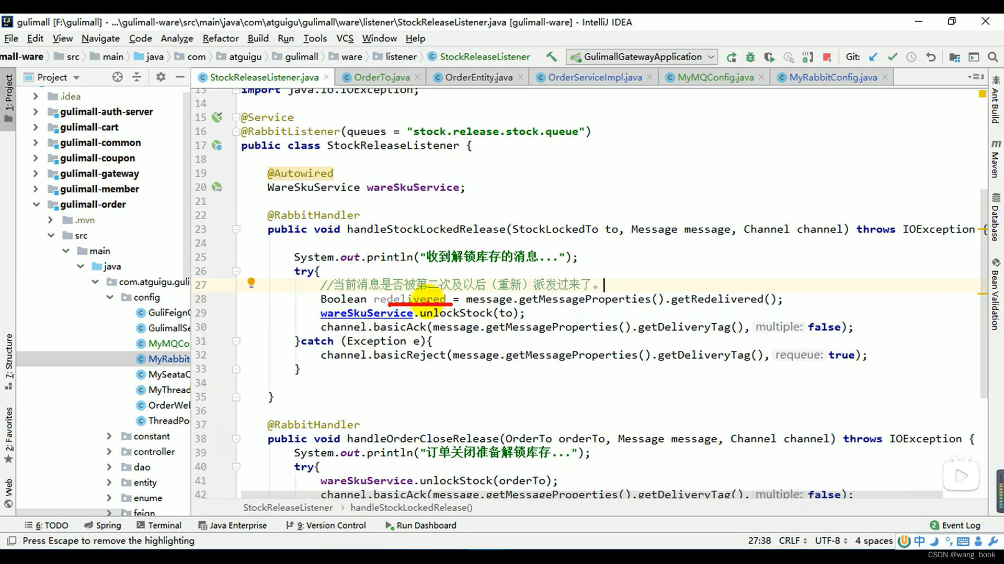Open the Run Dashboard

tap(421, 525)
